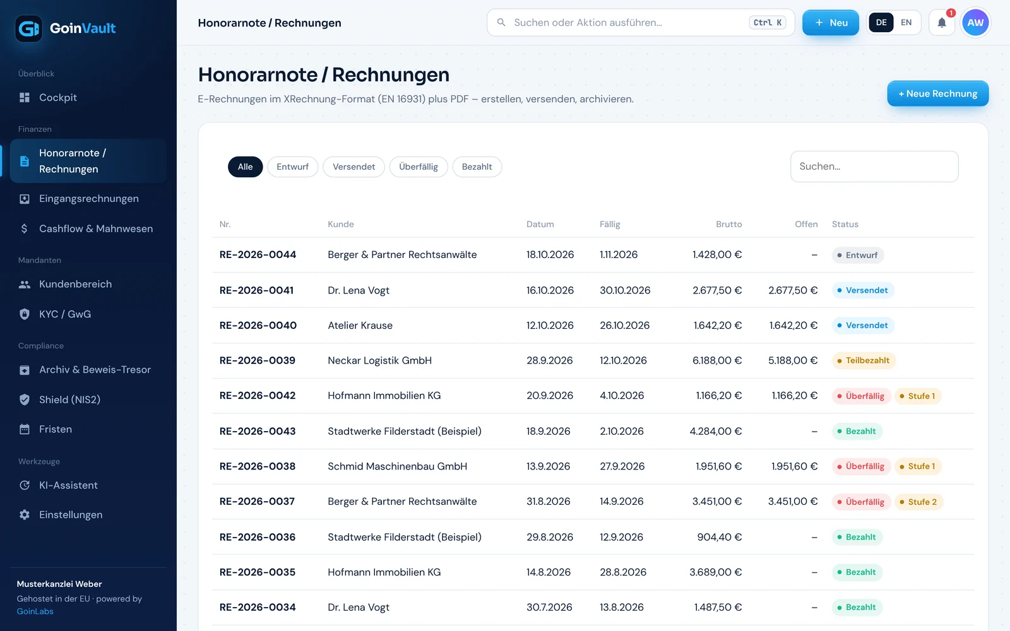
Task: Click the GoinVault logo icon
Action: pyautogui.click(x=28, y=28)
